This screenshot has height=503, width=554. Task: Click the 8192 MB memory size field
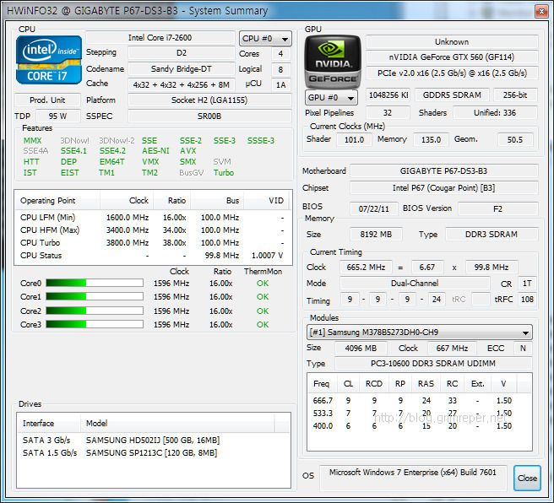[376, 234]
